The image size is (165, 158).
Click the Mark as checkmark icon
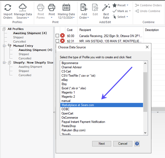[115, 11]
